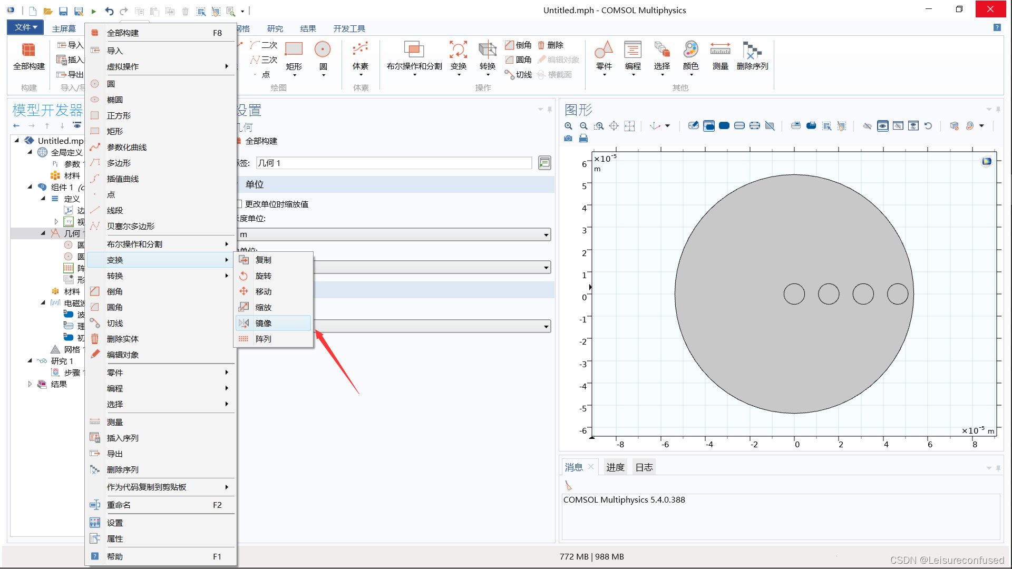Open the 零件 parts ribbon tool

click(x=604, y=58)
